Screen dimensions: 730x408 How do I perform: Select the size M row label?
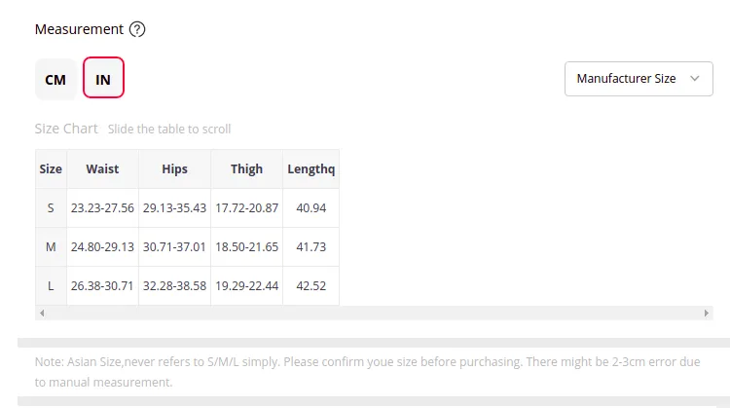51,247
